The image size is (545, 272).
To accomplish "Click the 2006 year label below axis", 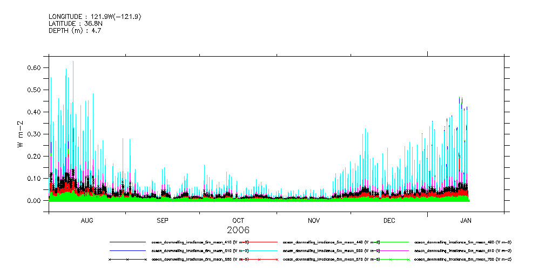I will coord(238,230).
